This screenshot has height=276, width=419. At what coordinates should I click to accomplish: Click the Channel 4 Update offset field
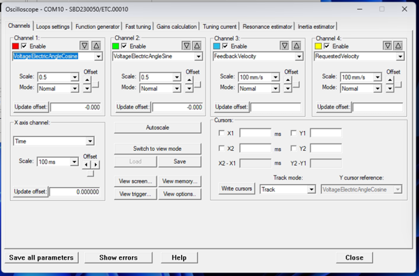(x=378, y=107)
